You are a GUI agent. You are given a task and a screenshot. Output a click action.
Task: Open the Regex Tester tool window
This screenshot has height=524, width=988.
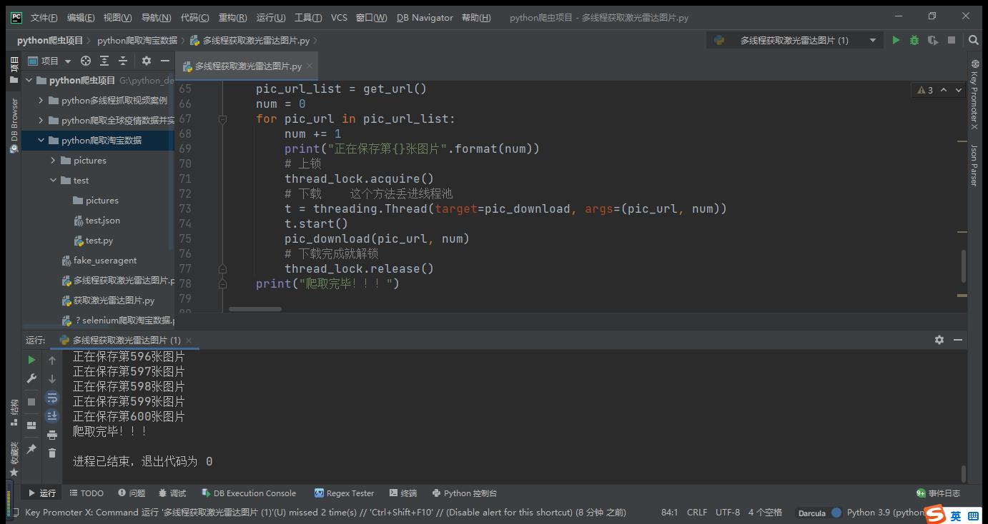[x=344, y=493]
